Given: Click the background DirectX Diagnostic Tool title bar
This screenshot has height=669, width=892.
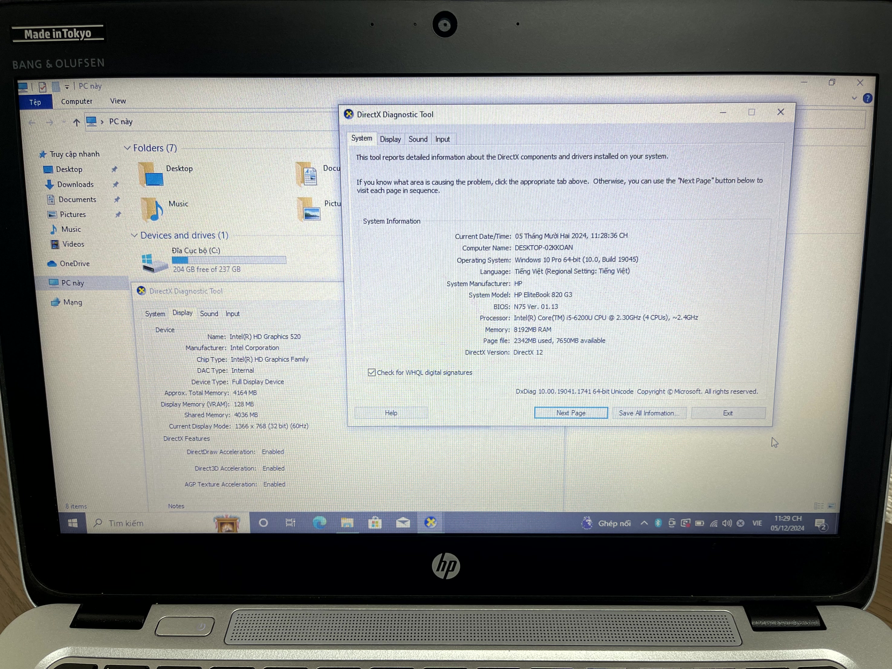Looking at the screenshot, I should 238,291.
